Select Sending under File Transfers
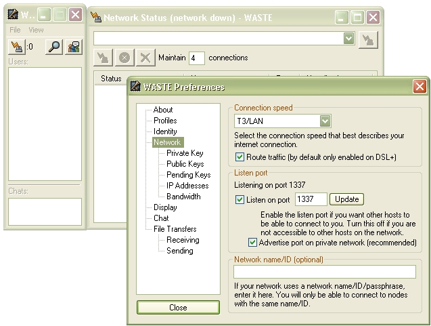This screenshot has width=431, height=326. [180, 251]
